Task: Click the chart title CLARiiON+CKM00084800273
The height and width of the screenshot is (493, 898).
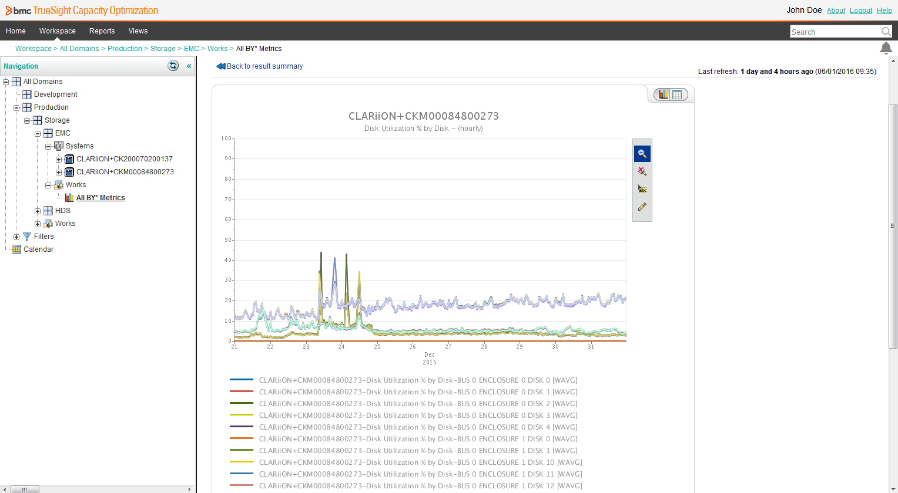Action: pos(424,116)
